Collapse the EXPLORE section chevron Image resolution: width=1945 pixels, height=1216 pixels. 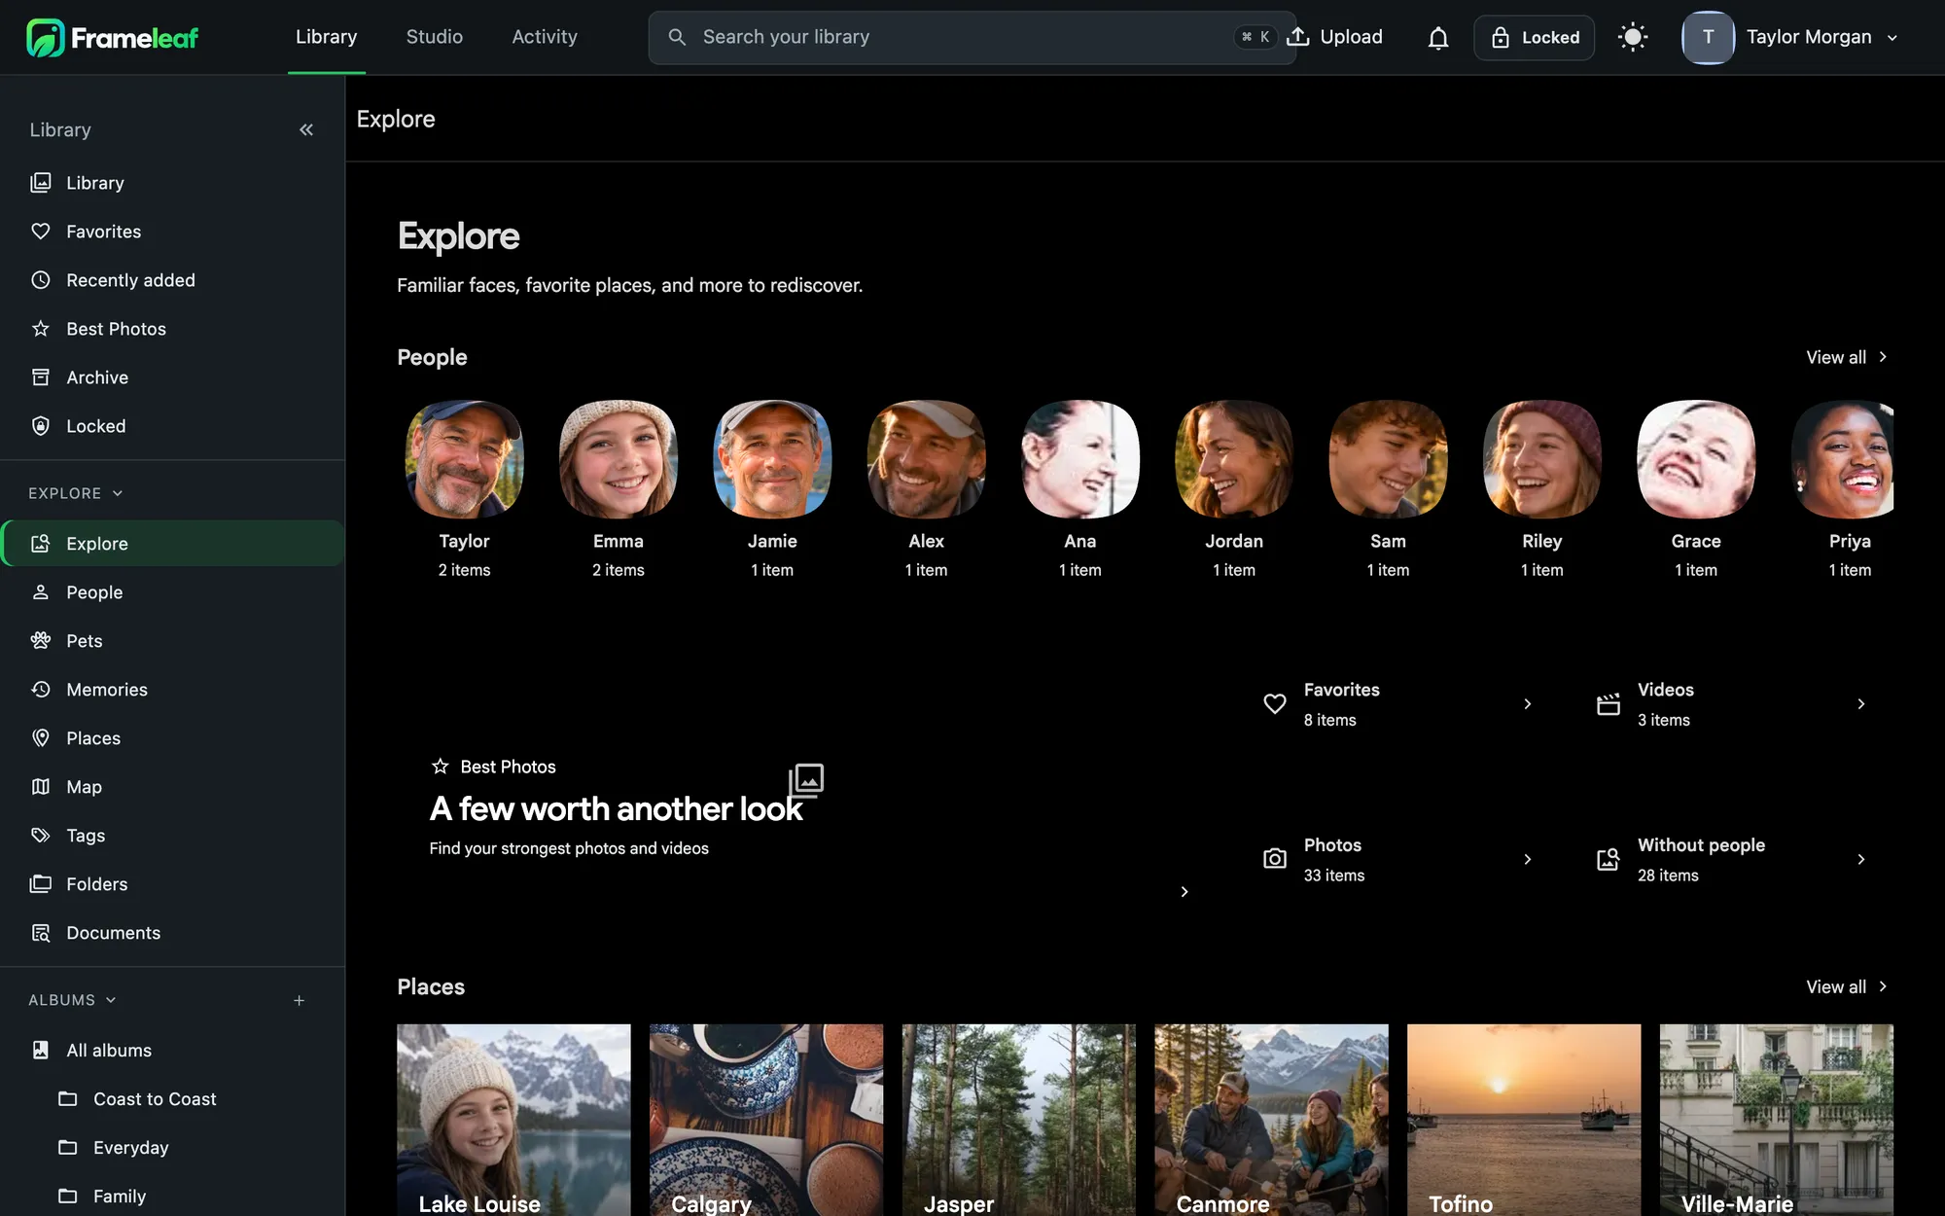[118, 493]
